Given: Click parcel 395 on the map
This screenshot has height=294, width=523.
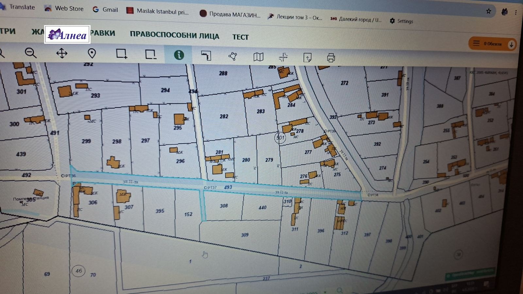Looking at the screenshot, I should pos(160,211).
